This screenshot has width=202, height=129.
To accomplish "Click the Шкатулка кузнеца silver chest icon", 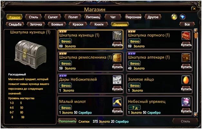I will coord(117,35).
